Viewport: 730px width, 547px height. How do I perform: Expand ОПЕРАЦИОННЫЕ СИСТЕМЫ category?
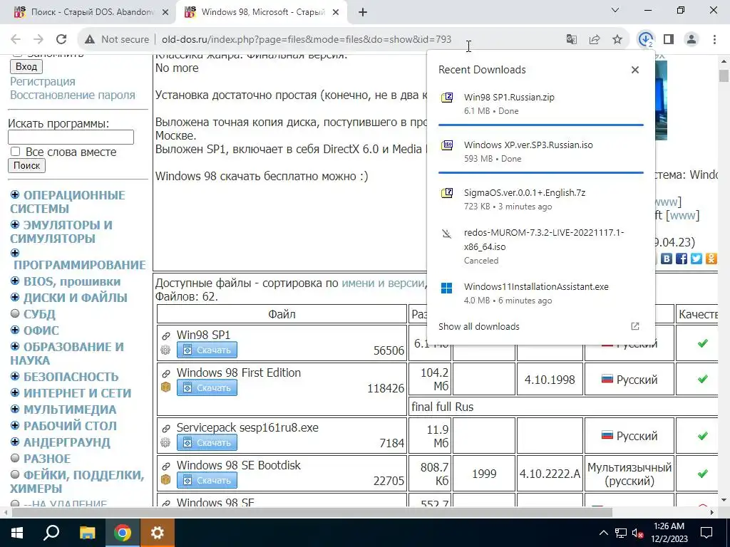pos(15,194)
